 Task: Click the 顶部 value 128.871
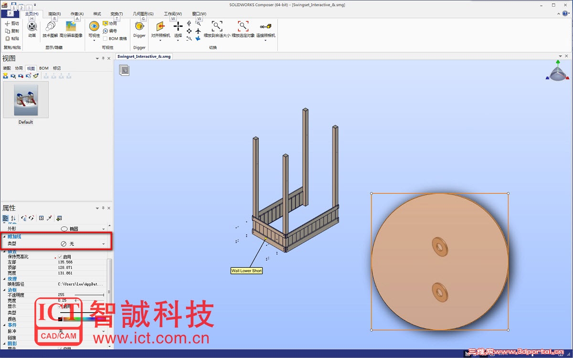tap(65, 268)
